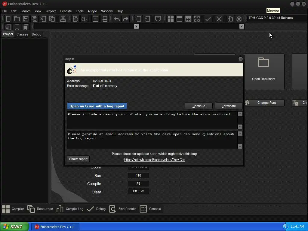Viewport: 308px width, 231px height.
Task: Click the Change Font button
Action: pyautogui.click(x=264, y=103)
